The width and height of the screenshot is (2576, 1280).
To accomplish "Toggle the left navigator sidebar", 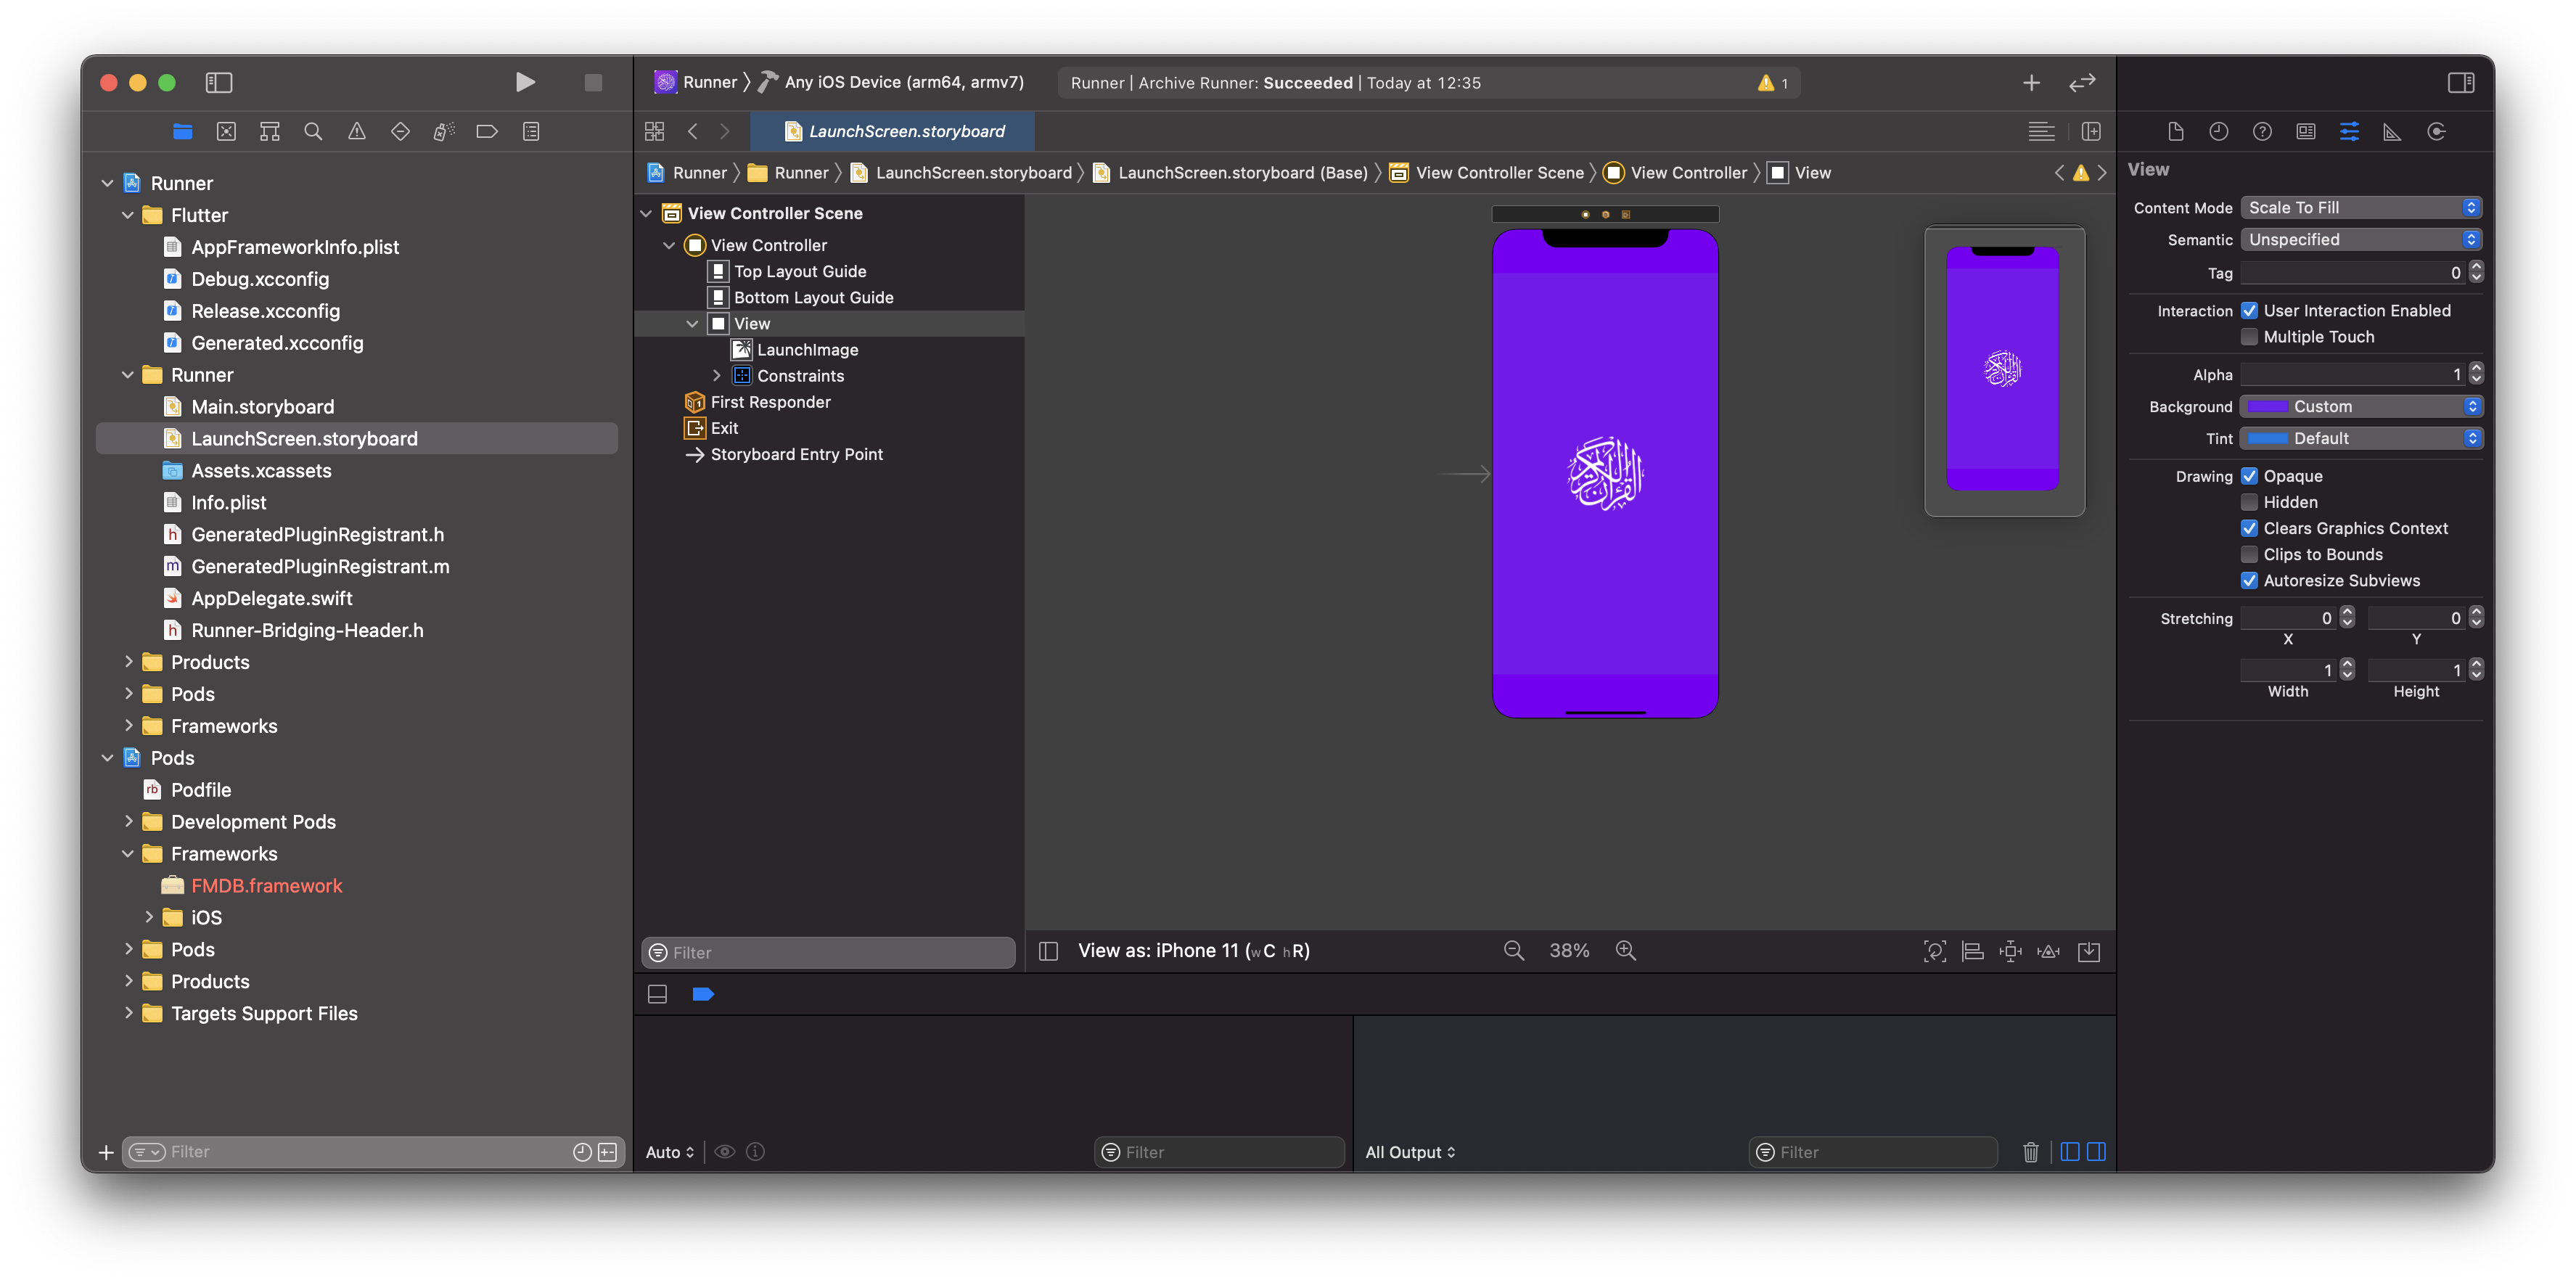I will click(218, 82).
